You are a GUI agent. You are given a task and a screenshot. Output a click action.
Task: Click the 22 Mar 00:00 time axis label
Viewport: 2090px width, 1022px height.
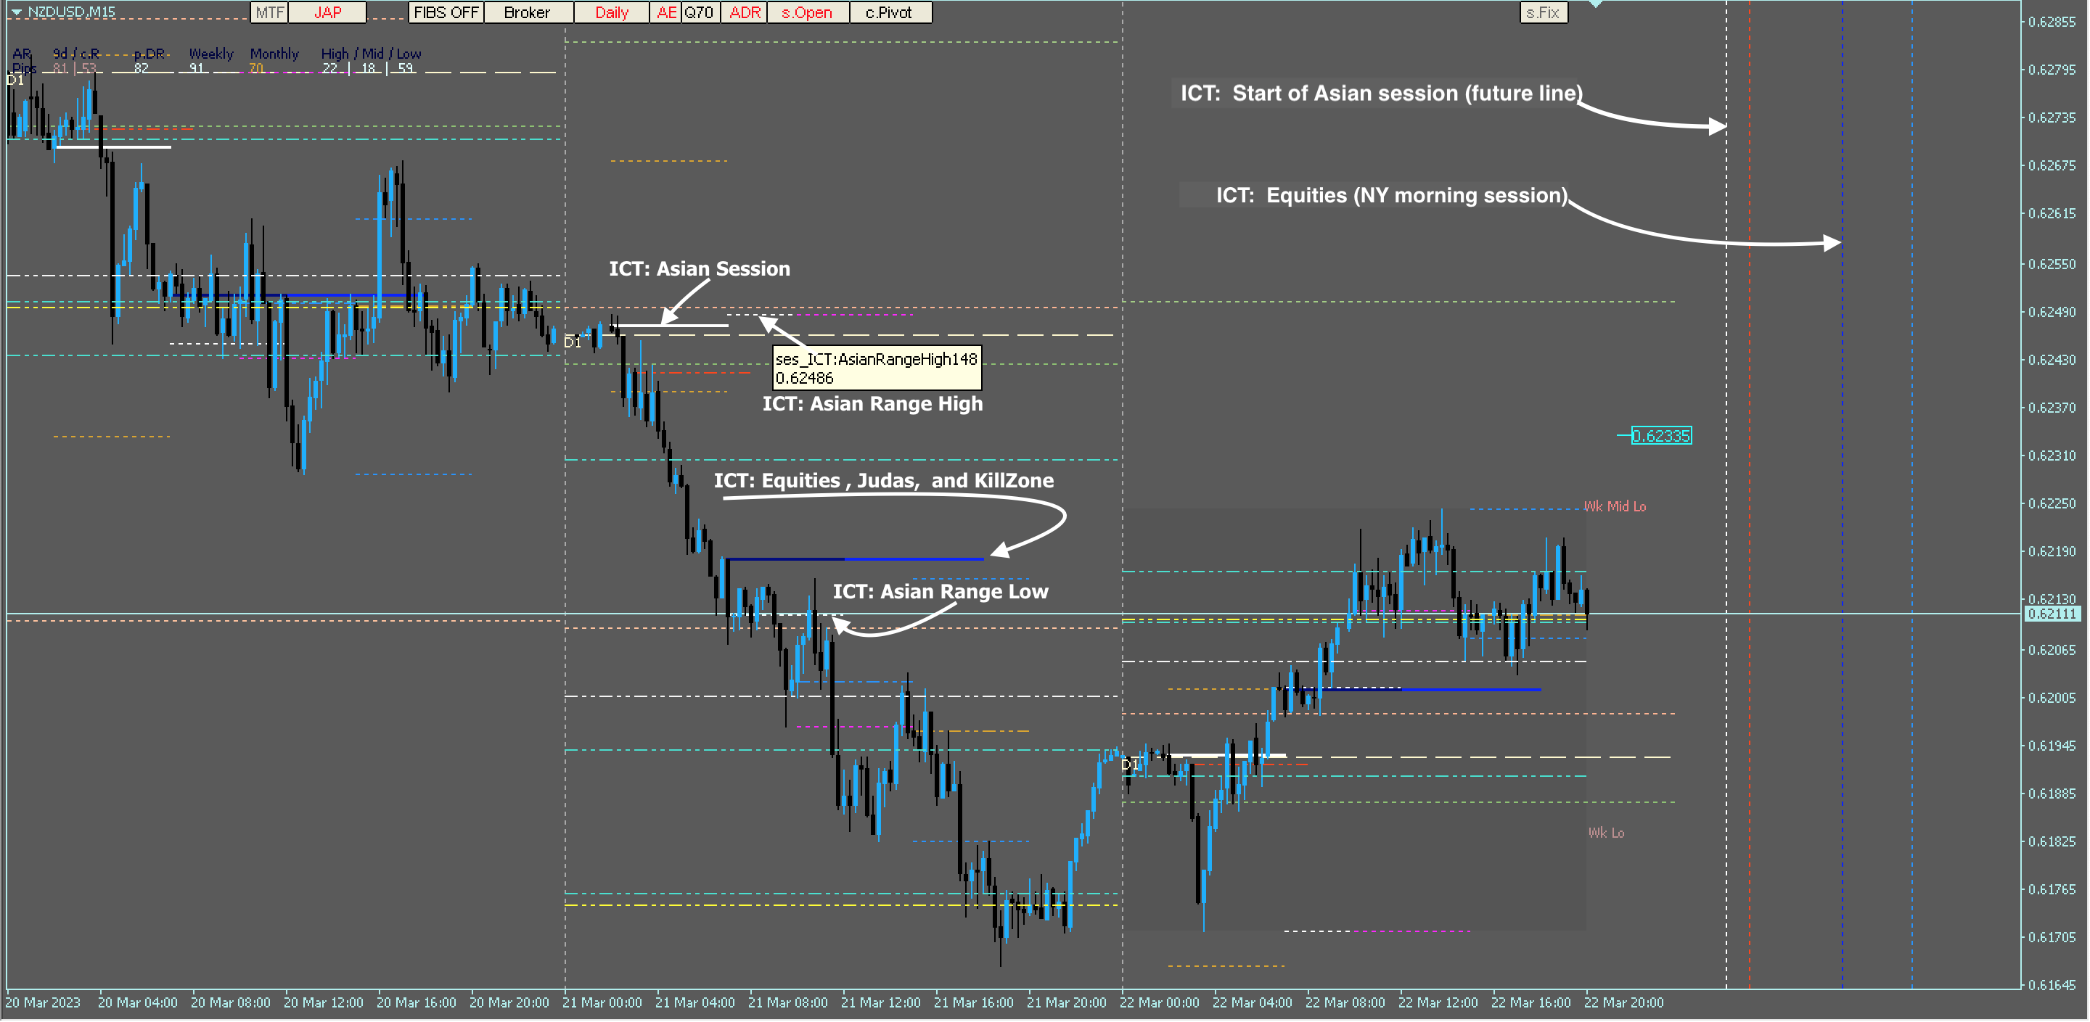1160,1003
